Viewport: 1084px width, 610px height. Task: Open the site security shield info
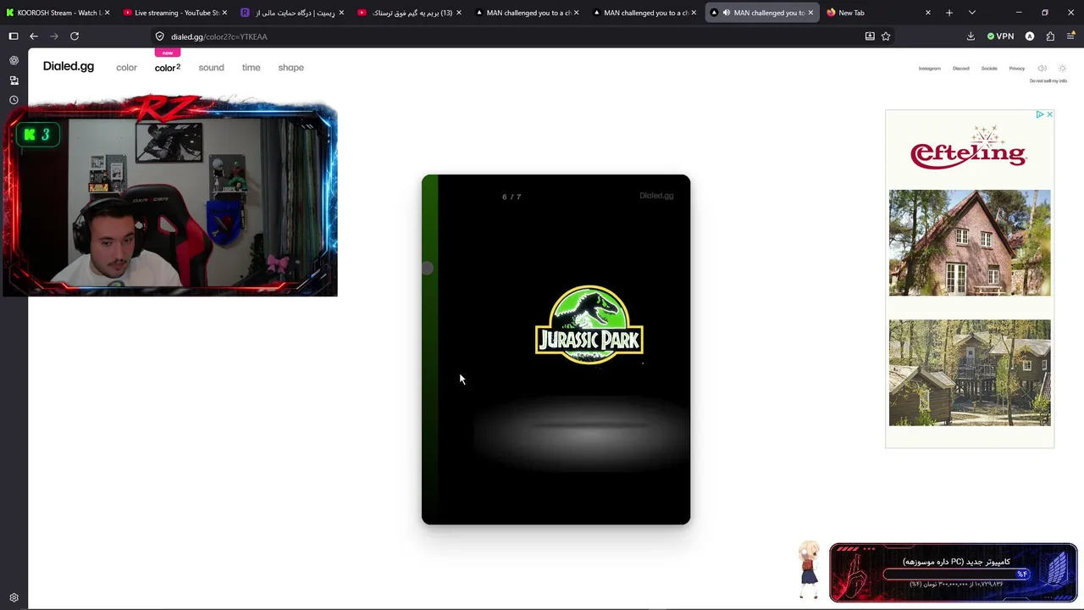point(159,36)
